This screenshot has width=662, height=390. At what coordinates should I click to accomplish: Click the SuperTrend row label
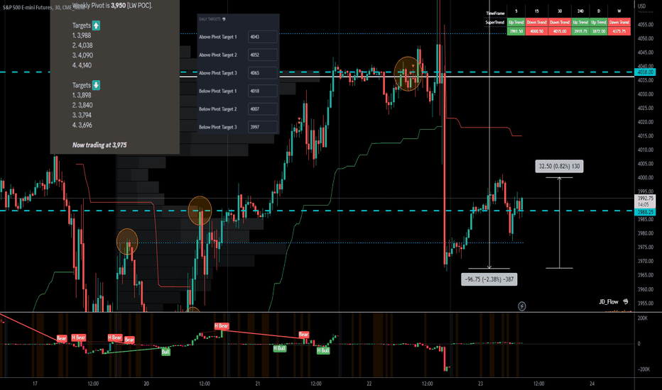tap(495, 23)
